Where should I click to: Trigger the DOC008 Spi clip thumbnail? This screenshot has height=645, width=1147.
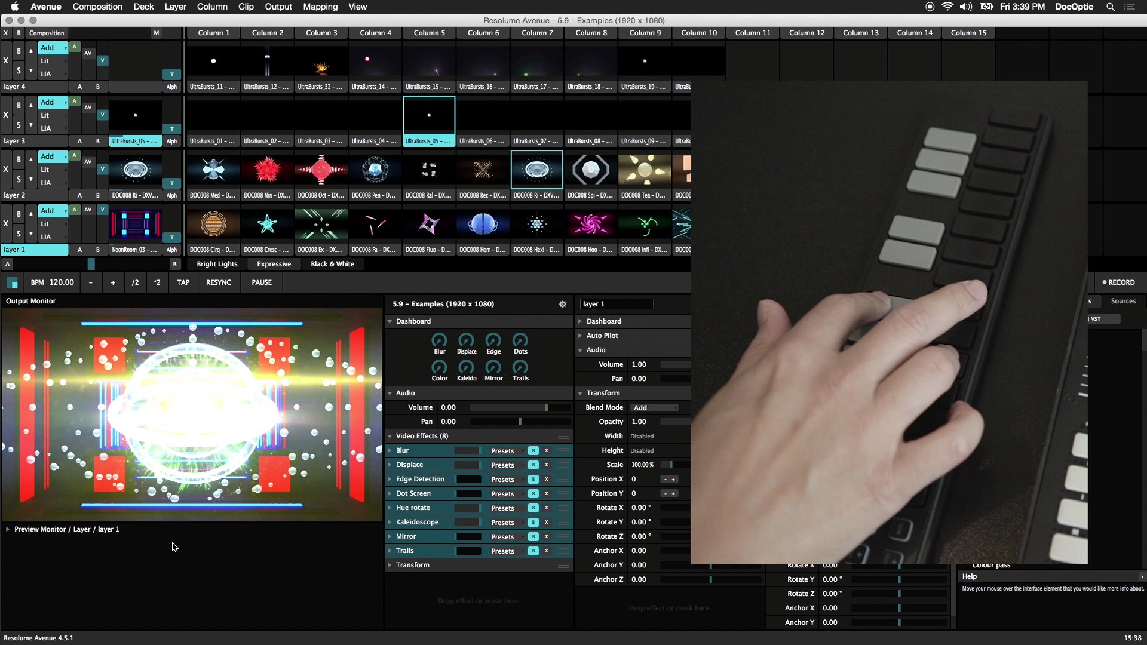pyautogui.click(x=590, y=170)
